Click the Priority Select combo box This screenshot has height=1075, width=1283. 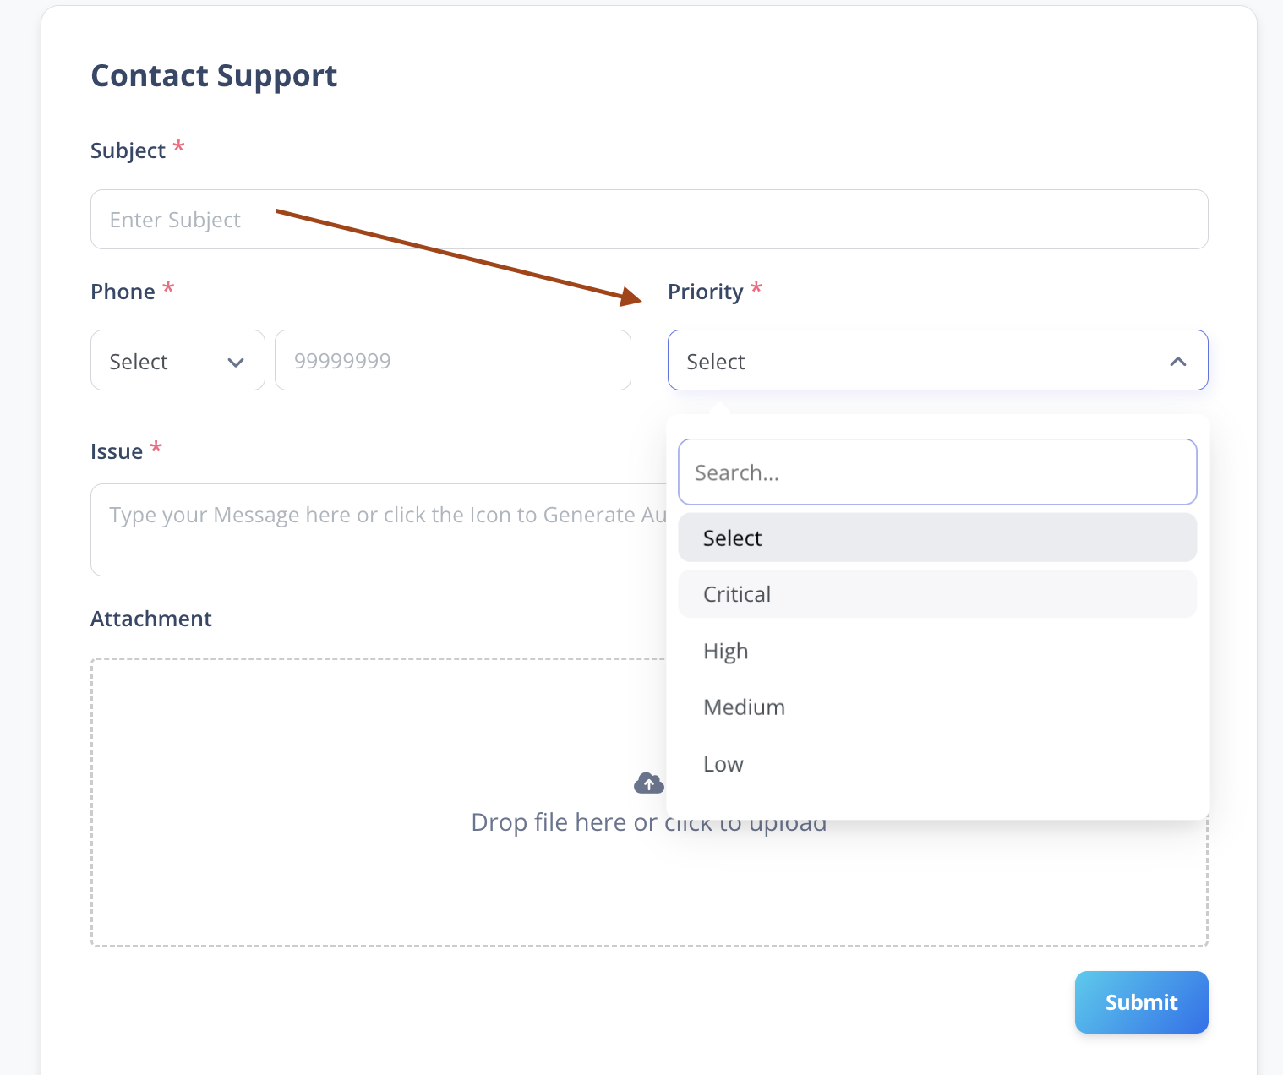point(937,360)
